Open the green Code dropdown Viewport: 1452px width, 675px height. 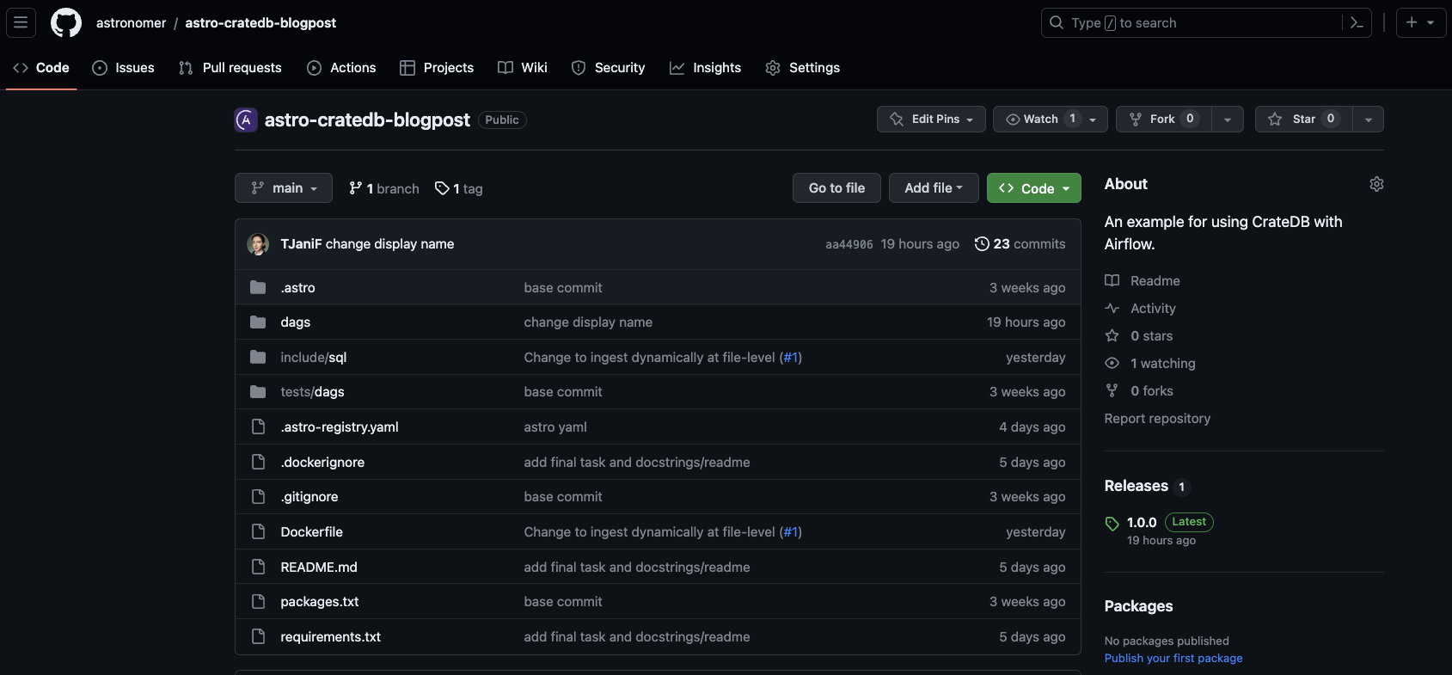tap(1034, 188)
